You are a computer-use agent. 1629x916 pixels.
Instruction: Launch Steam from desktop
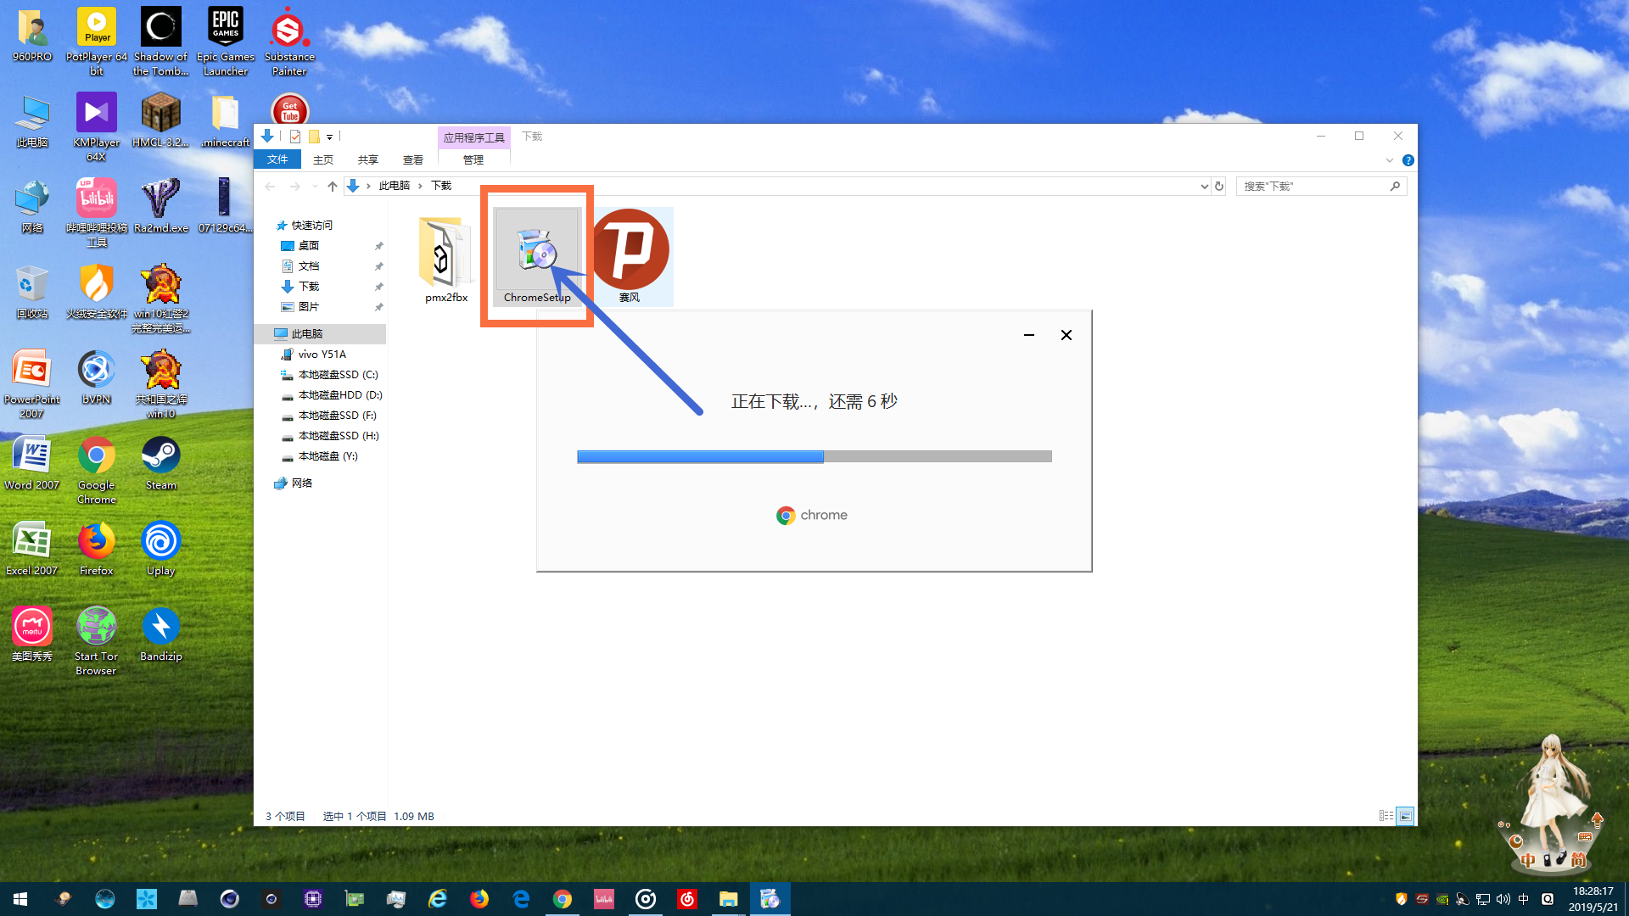(x=160, y=462)
